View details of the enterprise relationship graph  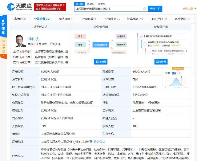(101, 61)
